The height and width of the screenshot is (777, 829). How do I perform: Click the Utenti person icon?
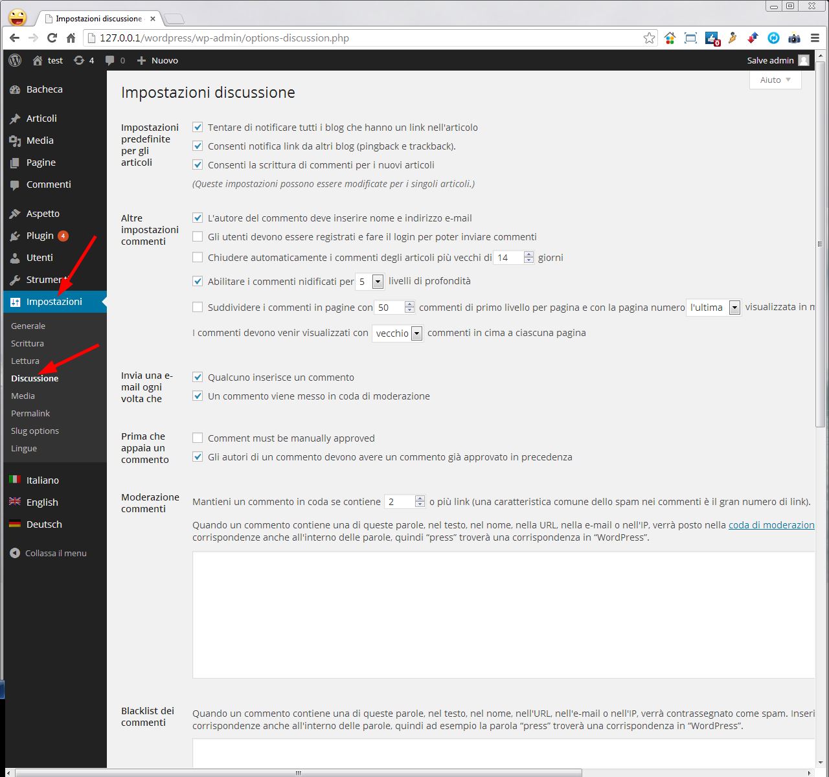16,258
